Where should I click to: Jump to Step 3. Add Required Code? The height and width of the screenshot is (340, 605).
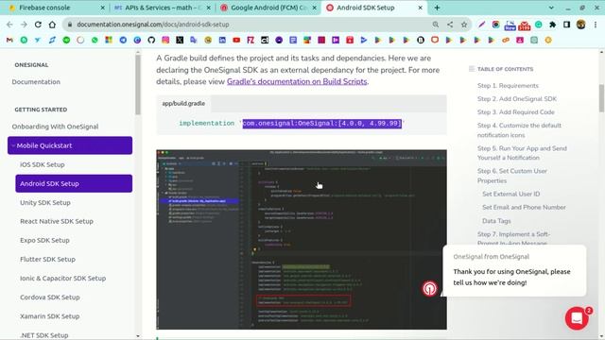click(x=516, y=112)
